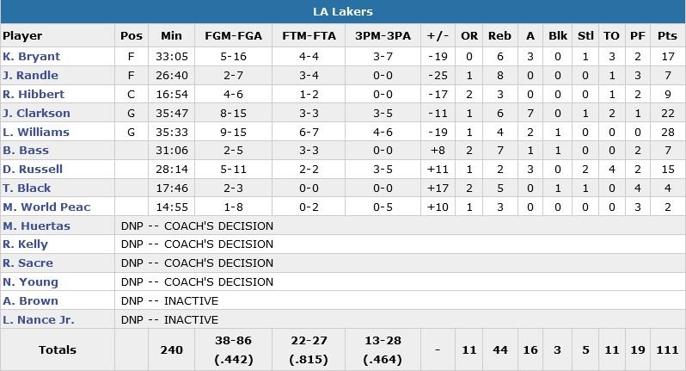Viewport: 686px width, 371px height.
Task: Select R. Hibbert's name link
Action: click(x=32, y=95)
